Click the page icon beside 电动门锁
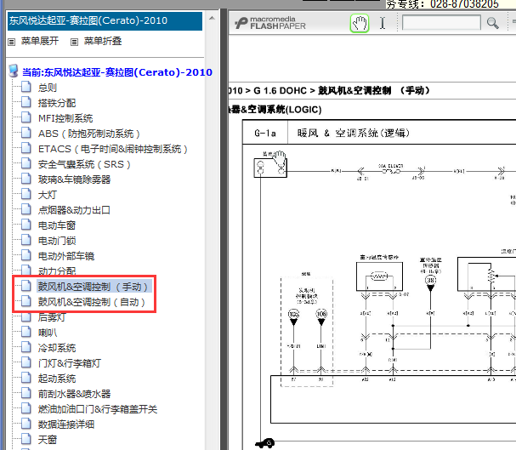The height and width of the screenshot is (450, 516). pos(26,240)
